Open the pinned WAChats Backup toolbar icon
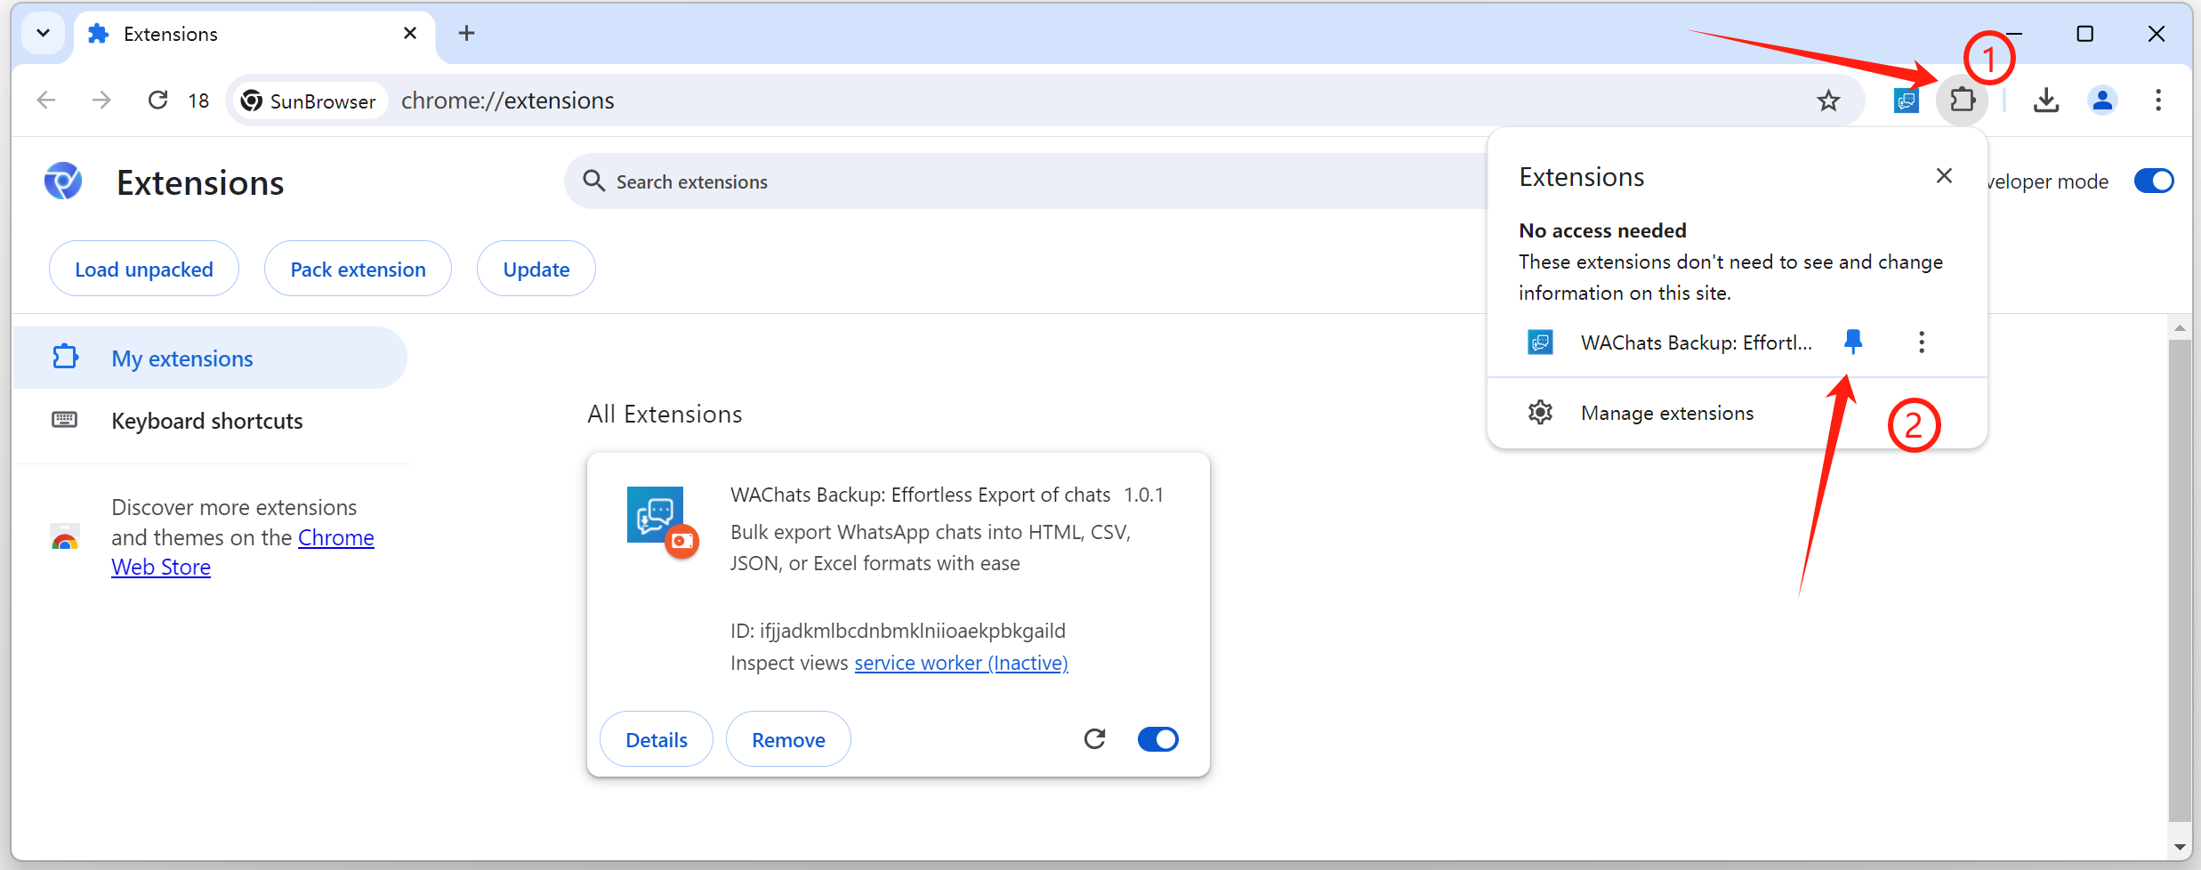The width and height of the screenshot is (2201, 870). [x=1906, y=101]
